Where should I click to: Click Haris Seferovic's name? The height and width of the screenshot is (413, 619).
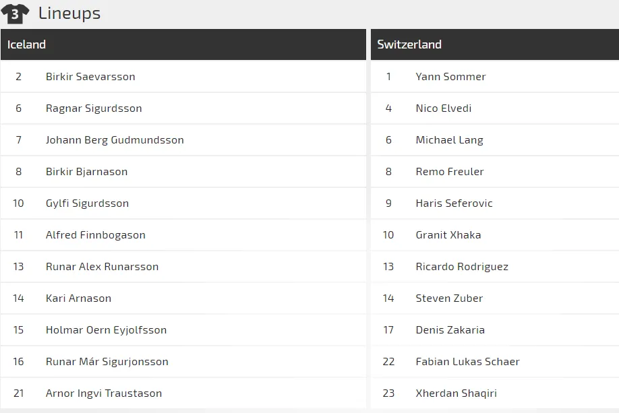[x=454, y=203]
